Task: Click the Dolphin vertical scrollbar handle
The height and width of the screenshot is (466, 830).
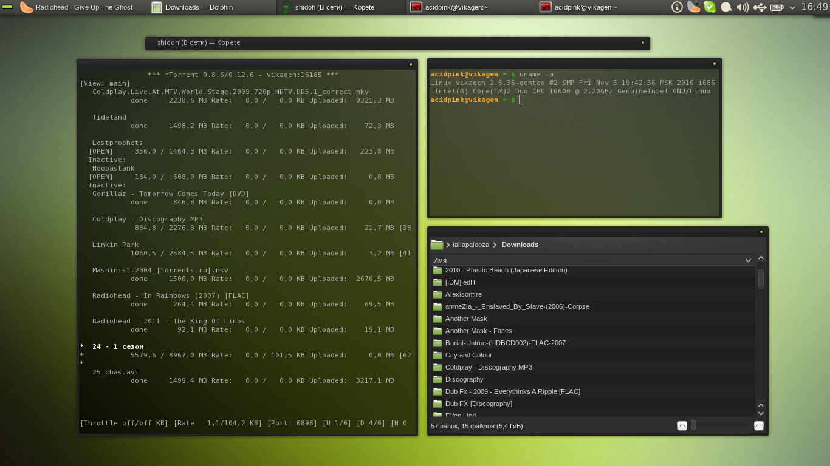Action: pyautogui.click(x=761, y=279)
